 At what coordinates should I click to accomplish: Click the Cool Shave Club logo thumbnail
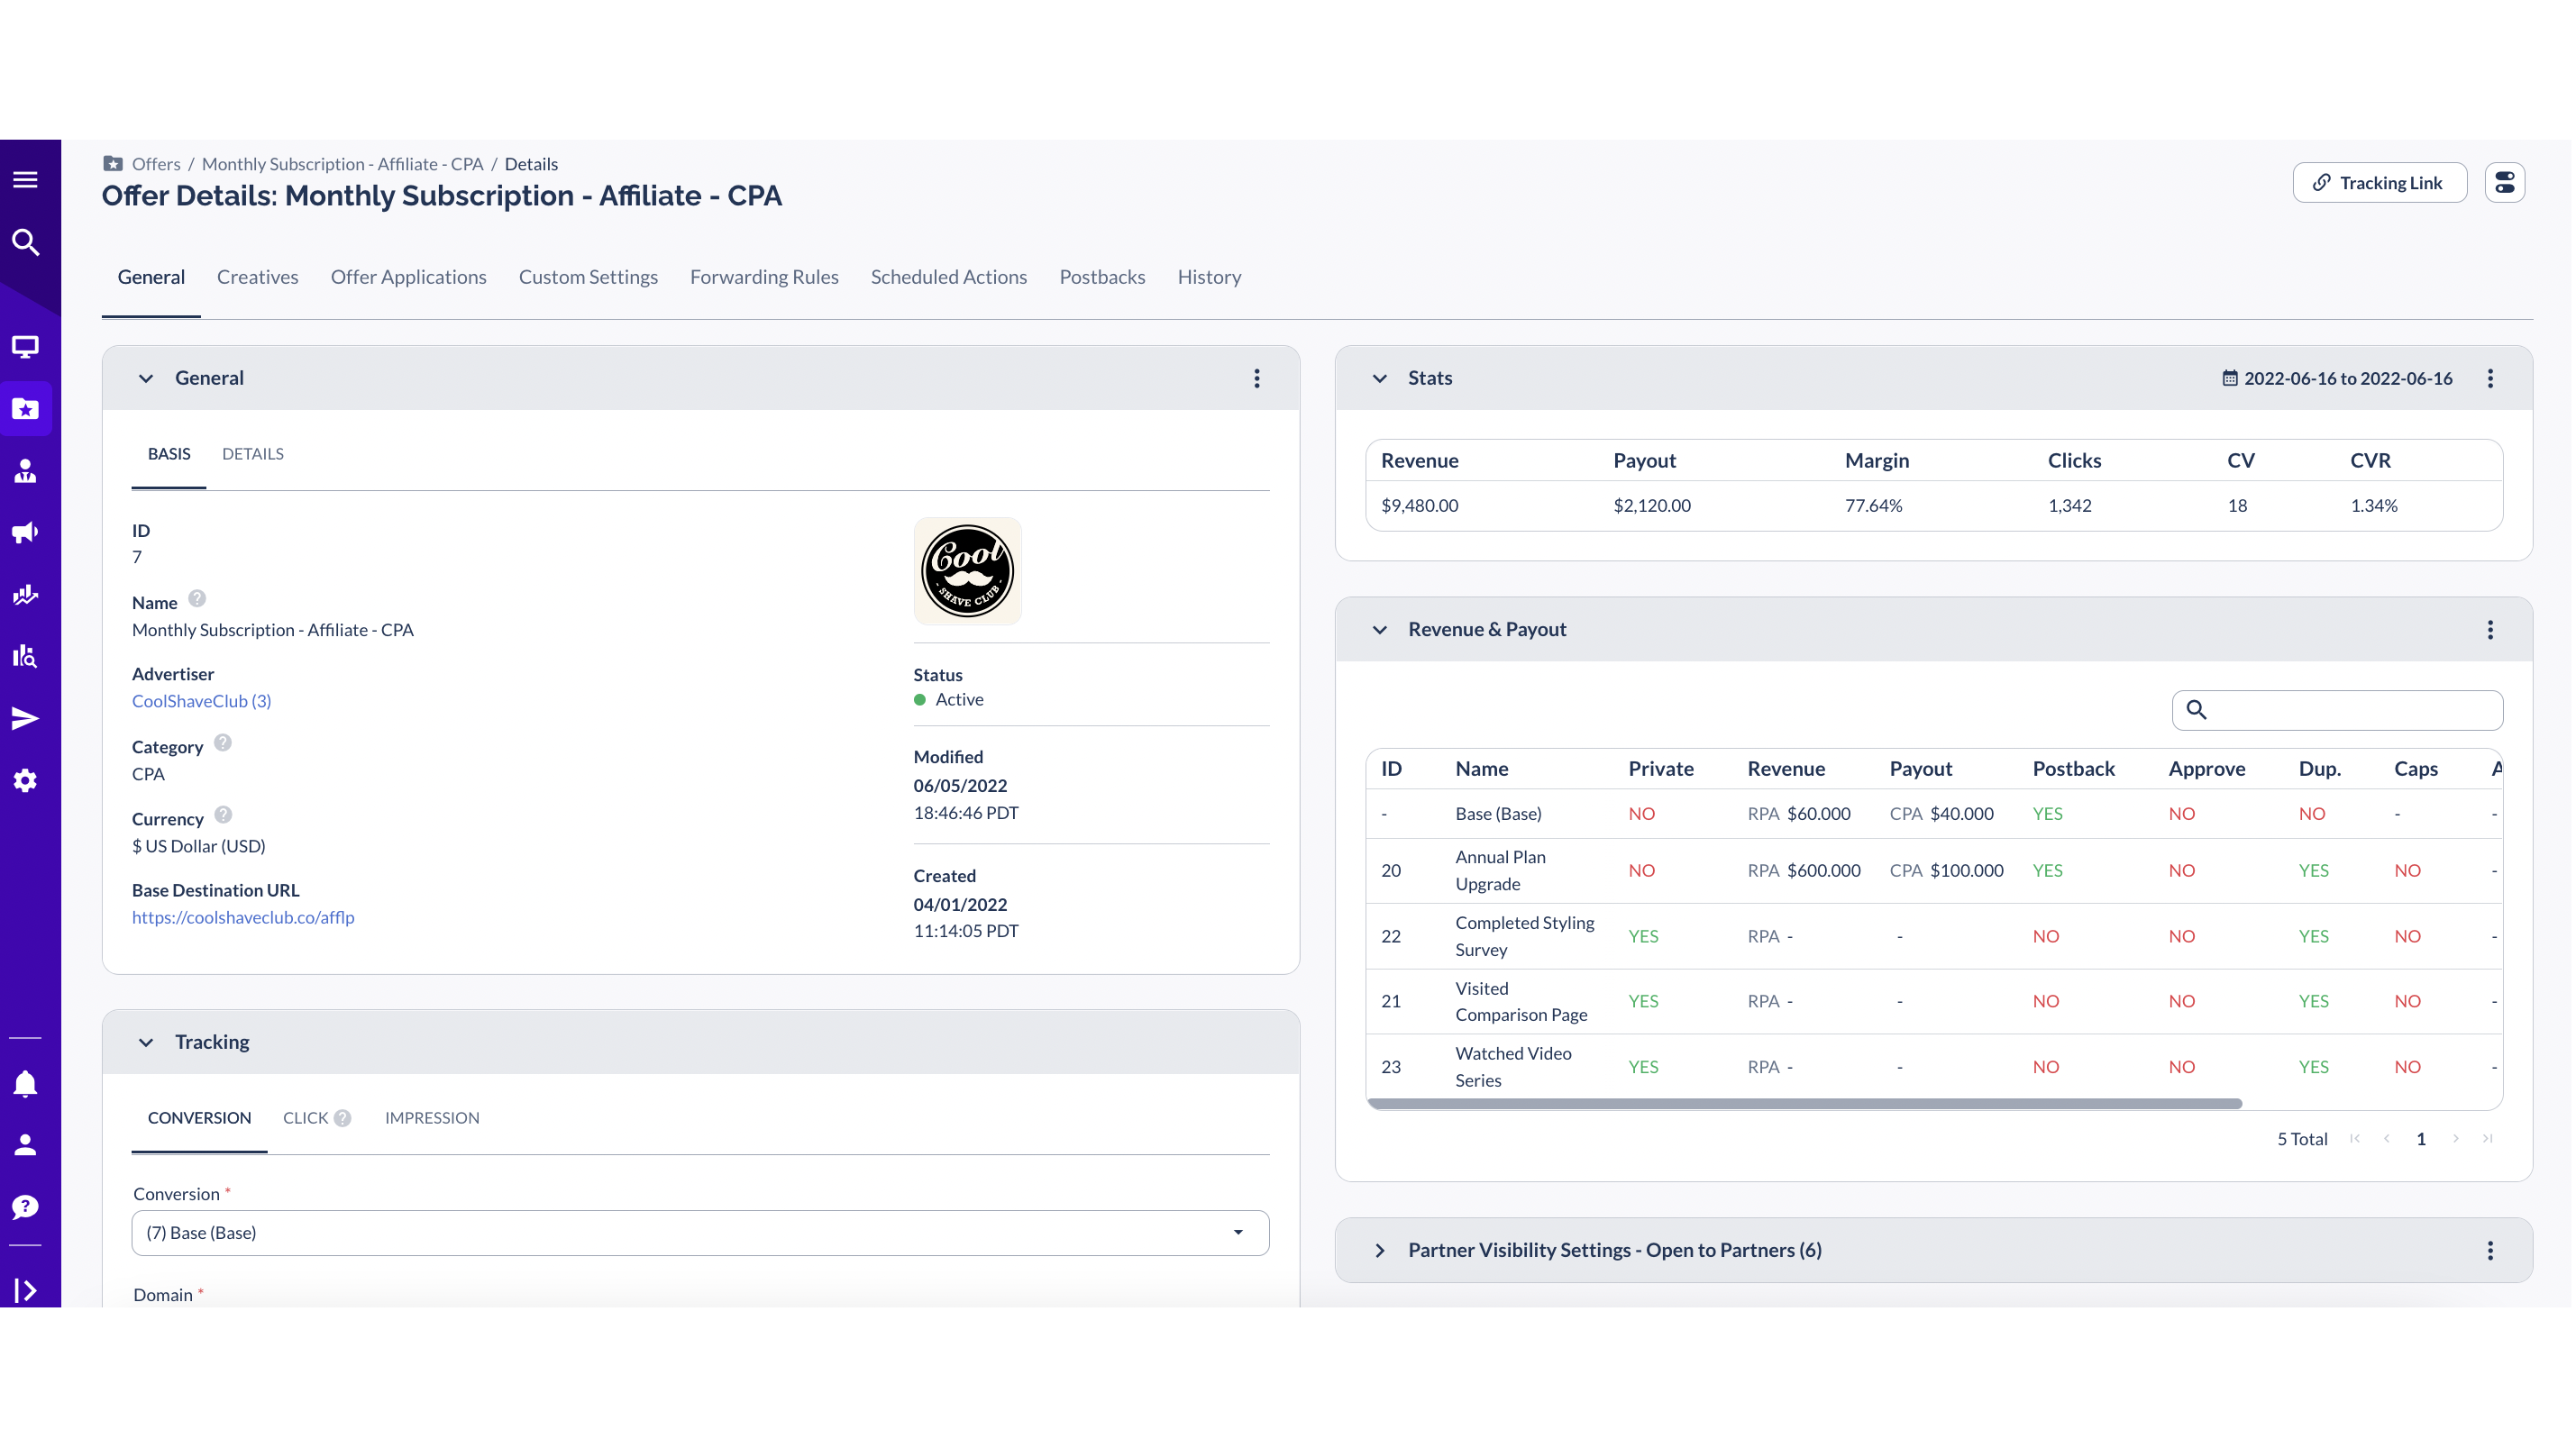pyautogui.click(x=967, y=571)
